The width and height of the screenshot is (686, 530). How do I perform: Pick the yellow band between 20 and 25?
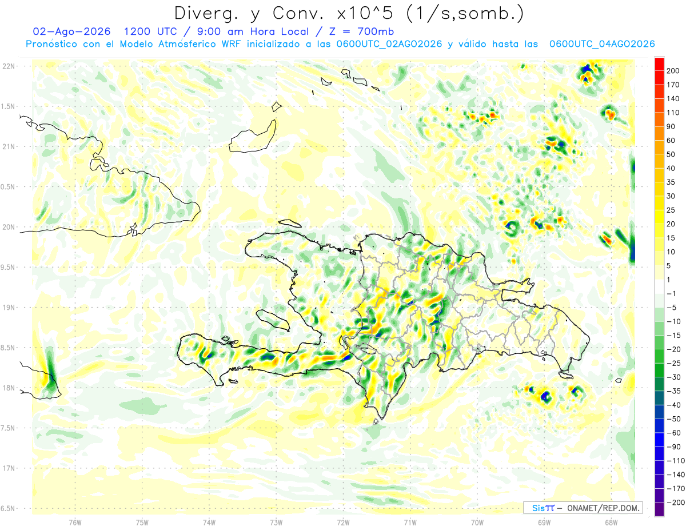coord(659,217)
